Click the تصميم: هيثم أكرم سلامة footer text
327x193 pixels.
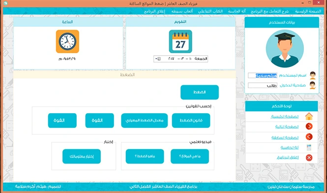click(38, 187)
